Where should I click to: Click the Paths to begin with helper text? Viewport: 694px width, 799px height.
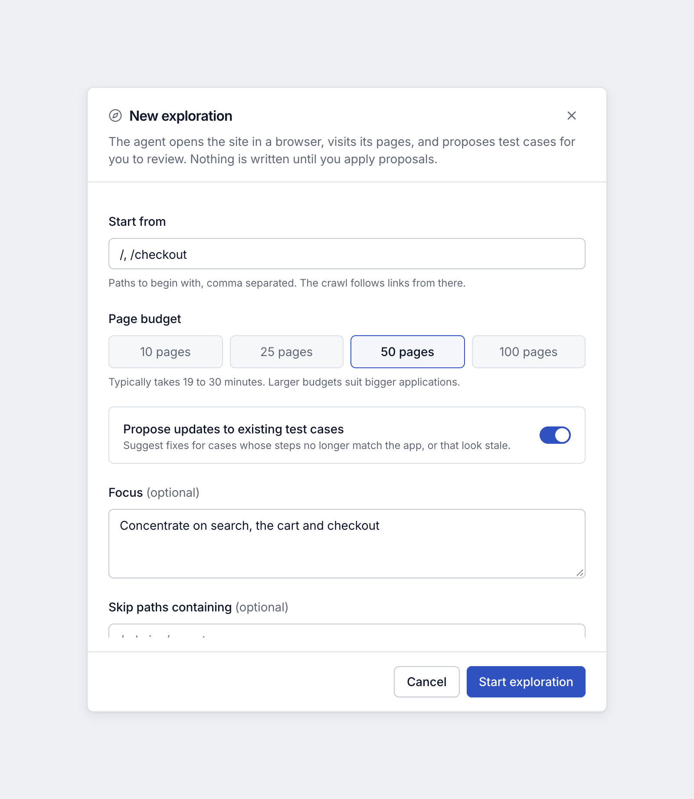(287, 283)
